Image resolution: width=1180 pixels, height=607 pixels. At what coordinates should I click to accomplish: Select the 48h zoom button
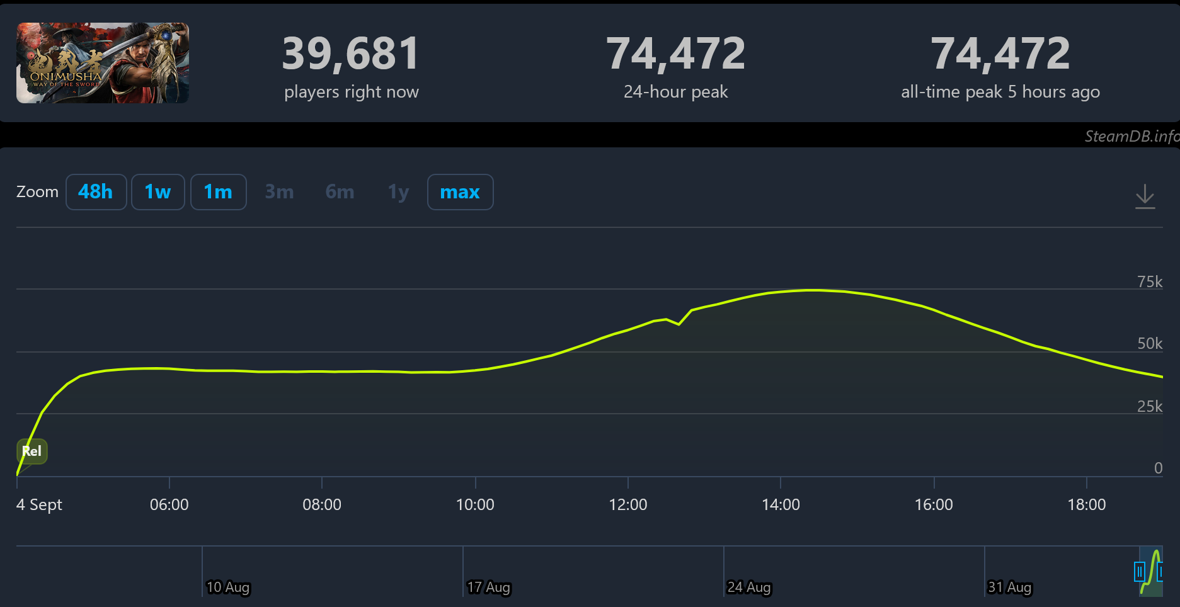tap(96, 192)
